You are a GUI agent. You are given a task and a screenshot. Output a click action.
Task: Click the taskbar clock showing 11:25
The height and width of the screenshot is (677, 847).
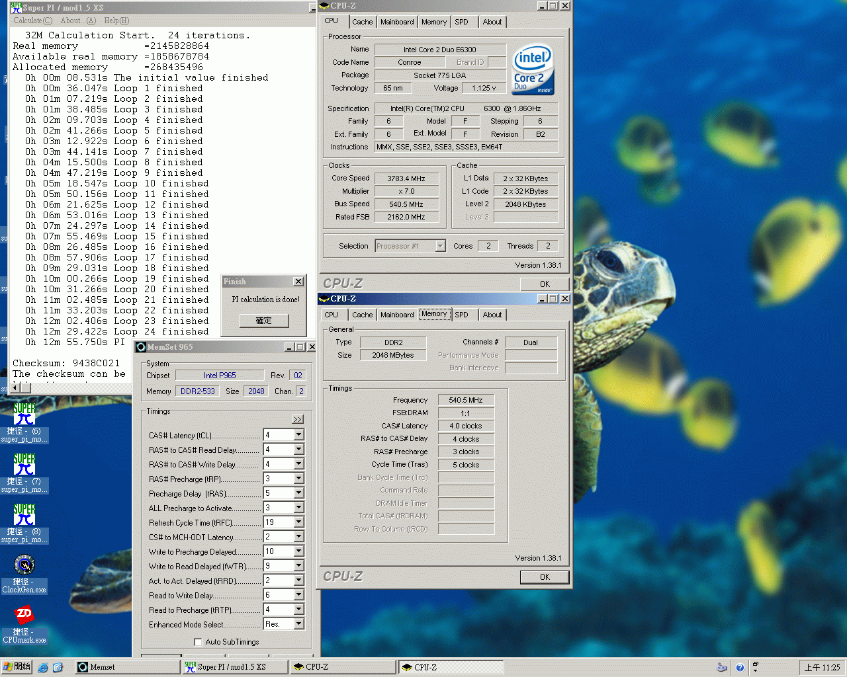tap(822, 668)
